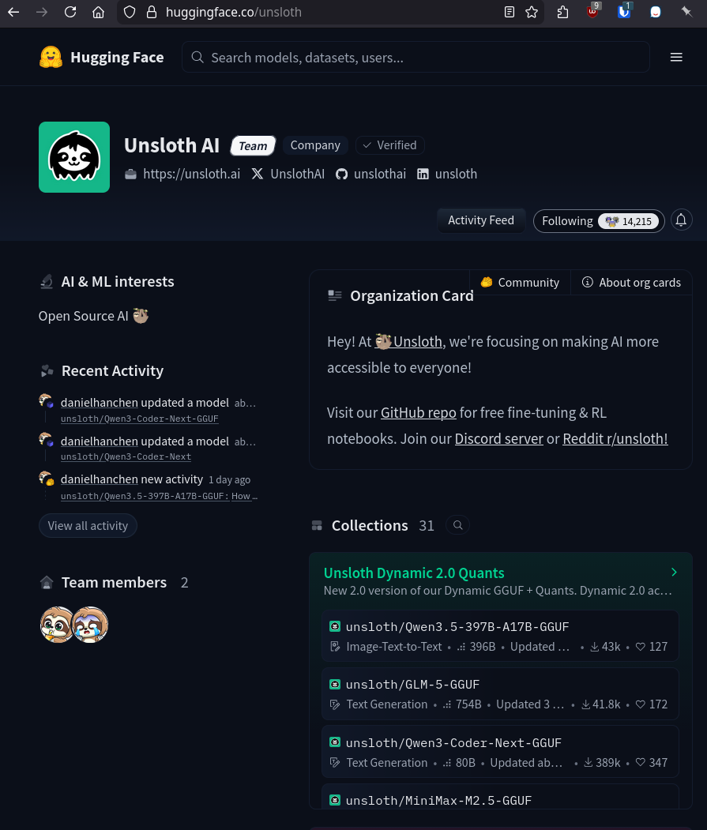
Task: Expand View all activity
Action: coord(88,526)
